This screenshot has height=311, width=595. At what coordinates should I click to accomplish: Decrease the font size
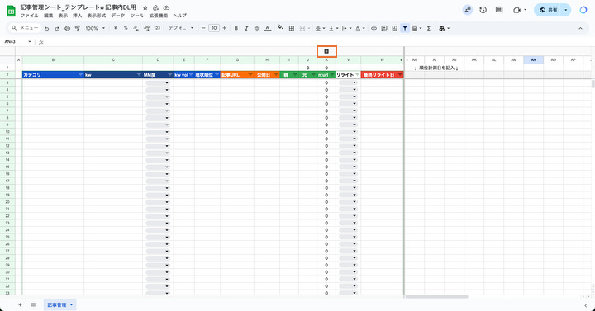(x=203, y=28)
